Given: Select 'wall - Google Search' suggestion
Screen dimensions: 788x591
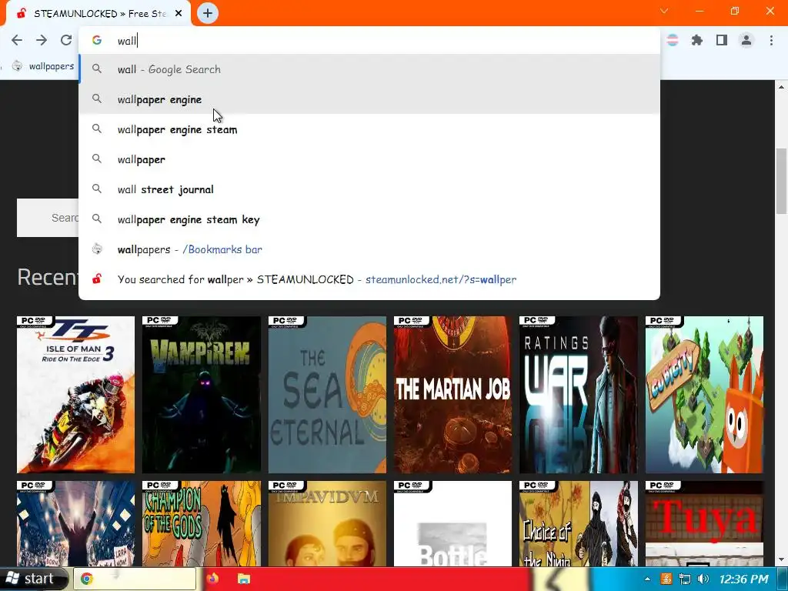Looking at the screenshot, I should [x=369, y=69].
